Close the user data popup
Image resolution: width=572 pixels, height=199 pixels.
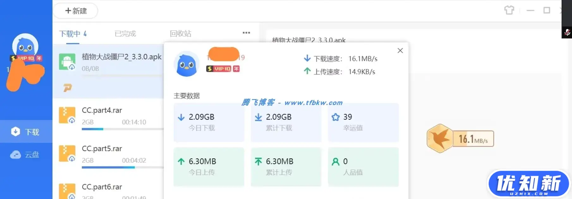pyautogui.click(x=400, y=50)
